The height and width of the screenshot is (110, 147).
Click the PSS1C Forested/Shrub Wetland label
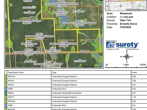(x=80, y=23)
